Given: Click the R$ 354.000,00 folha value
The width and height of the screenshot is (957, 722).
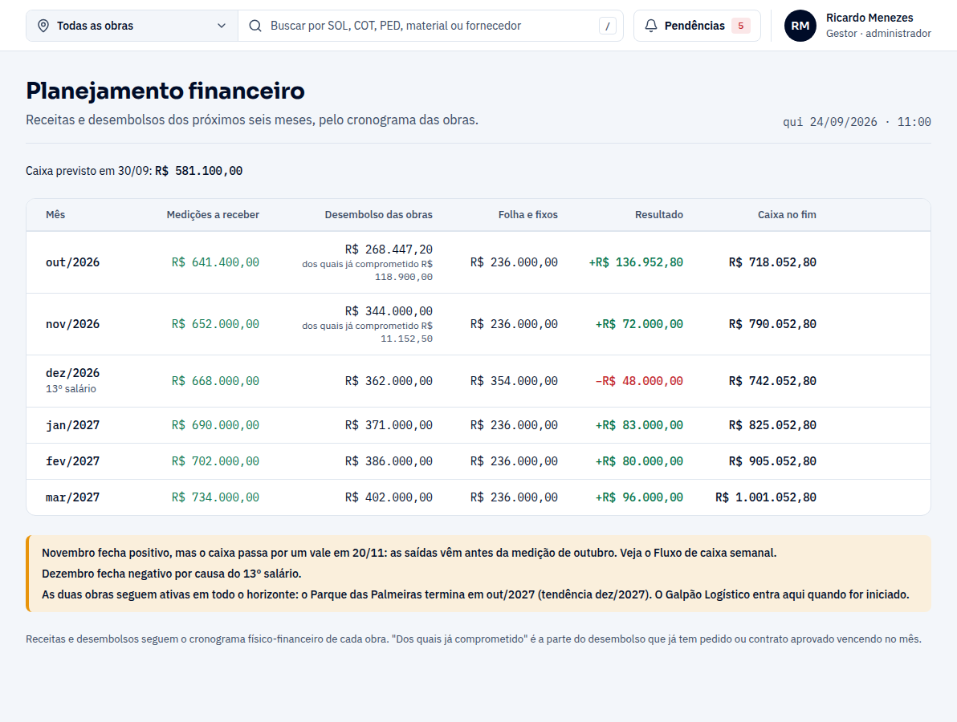Looking at the screenshot, I should click(514, 380).
